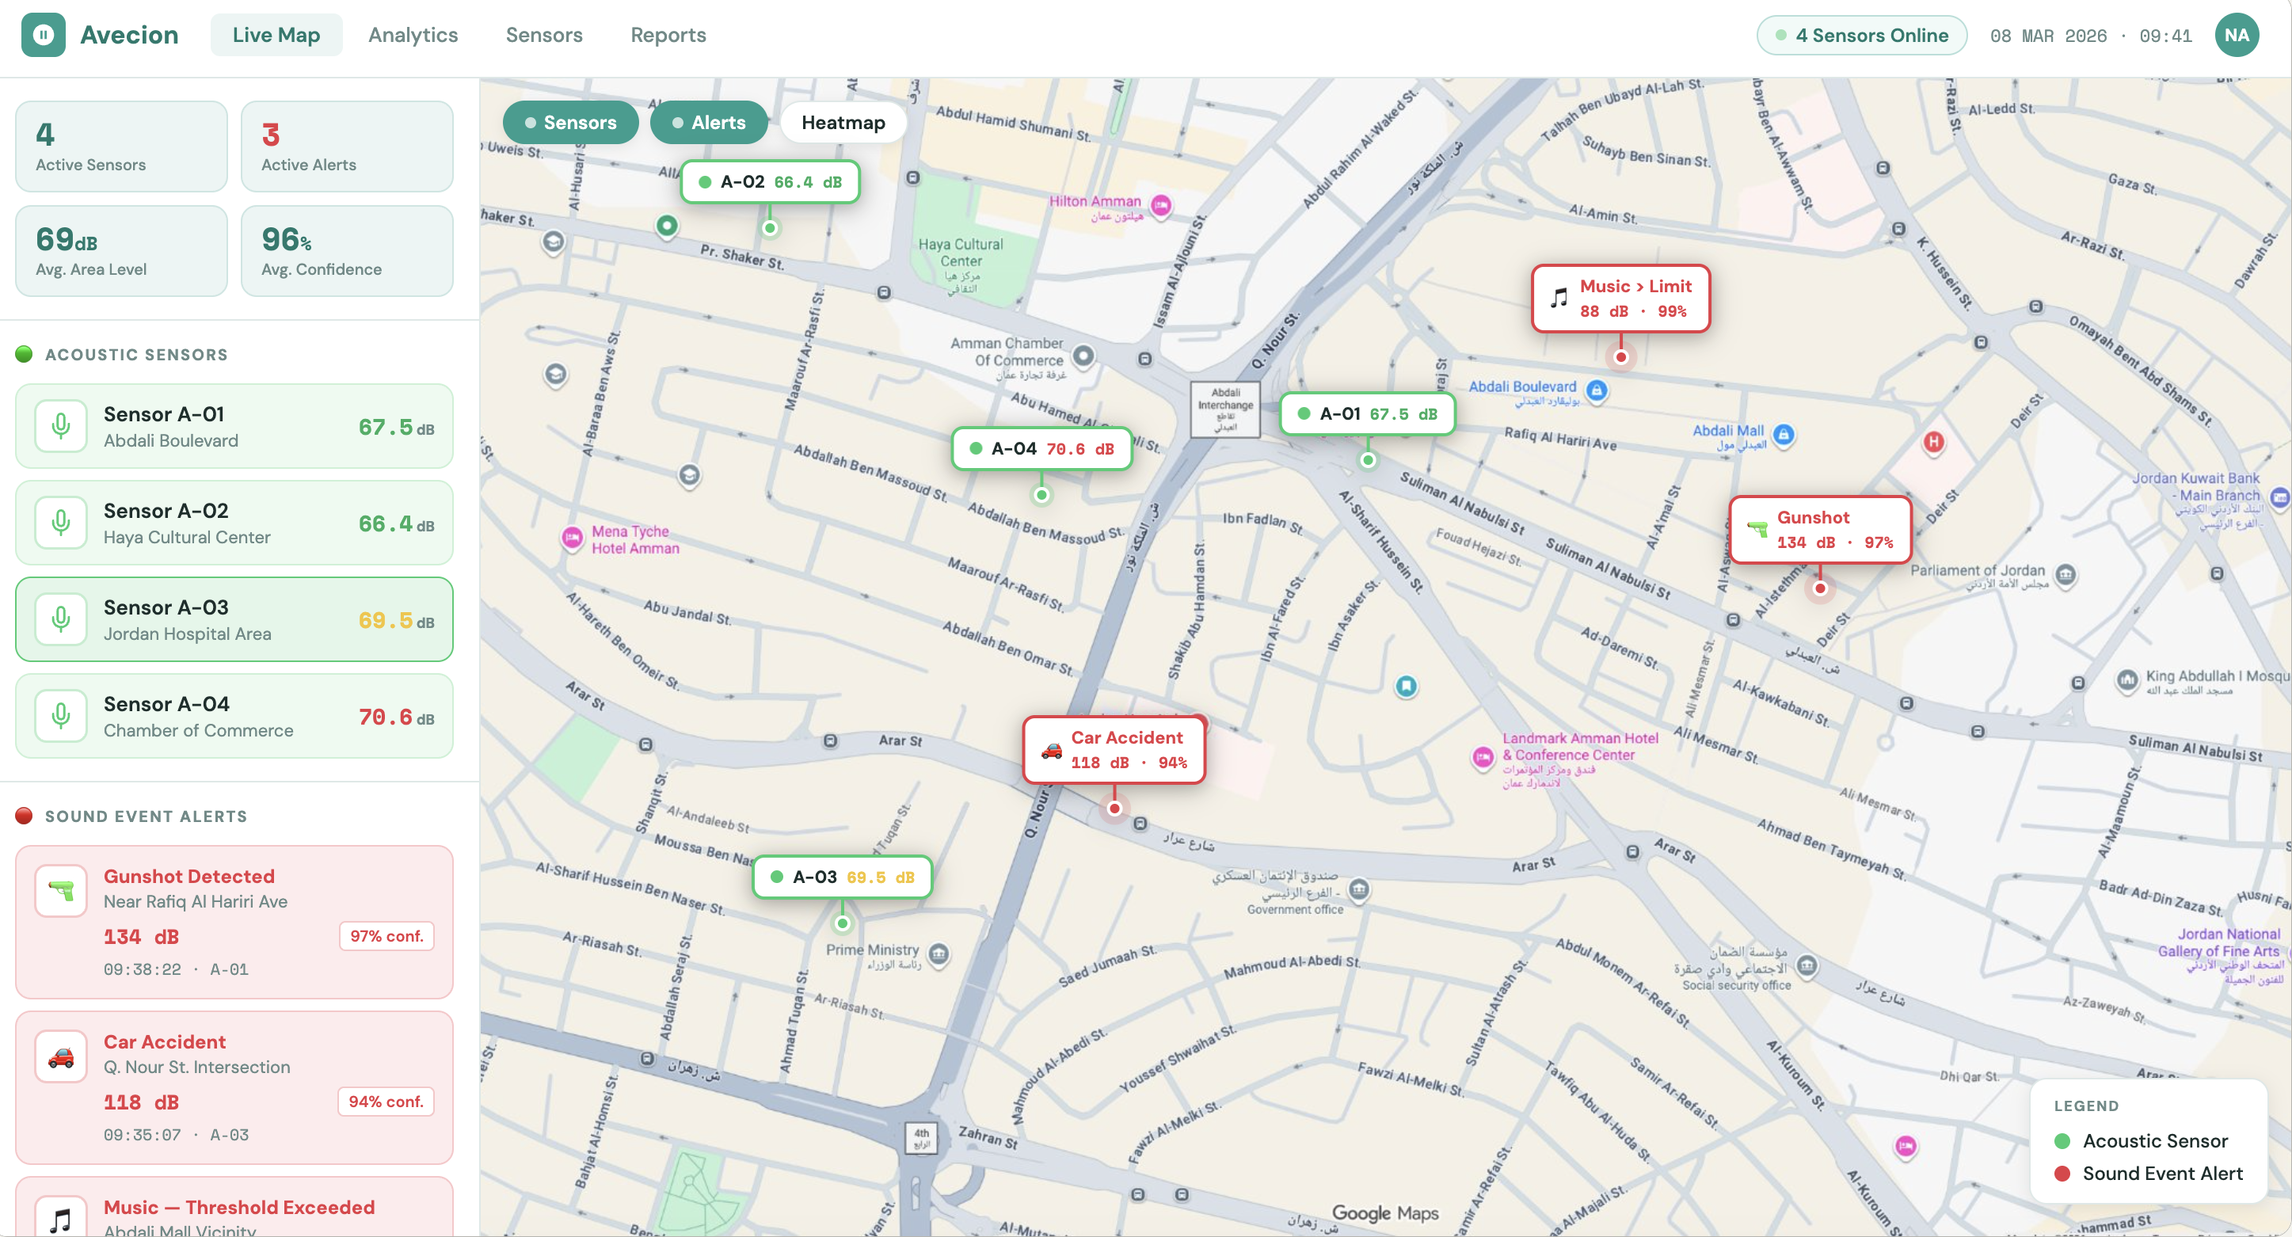Click the gunshot pistol icon in Gunshot Detected alert

59,890
